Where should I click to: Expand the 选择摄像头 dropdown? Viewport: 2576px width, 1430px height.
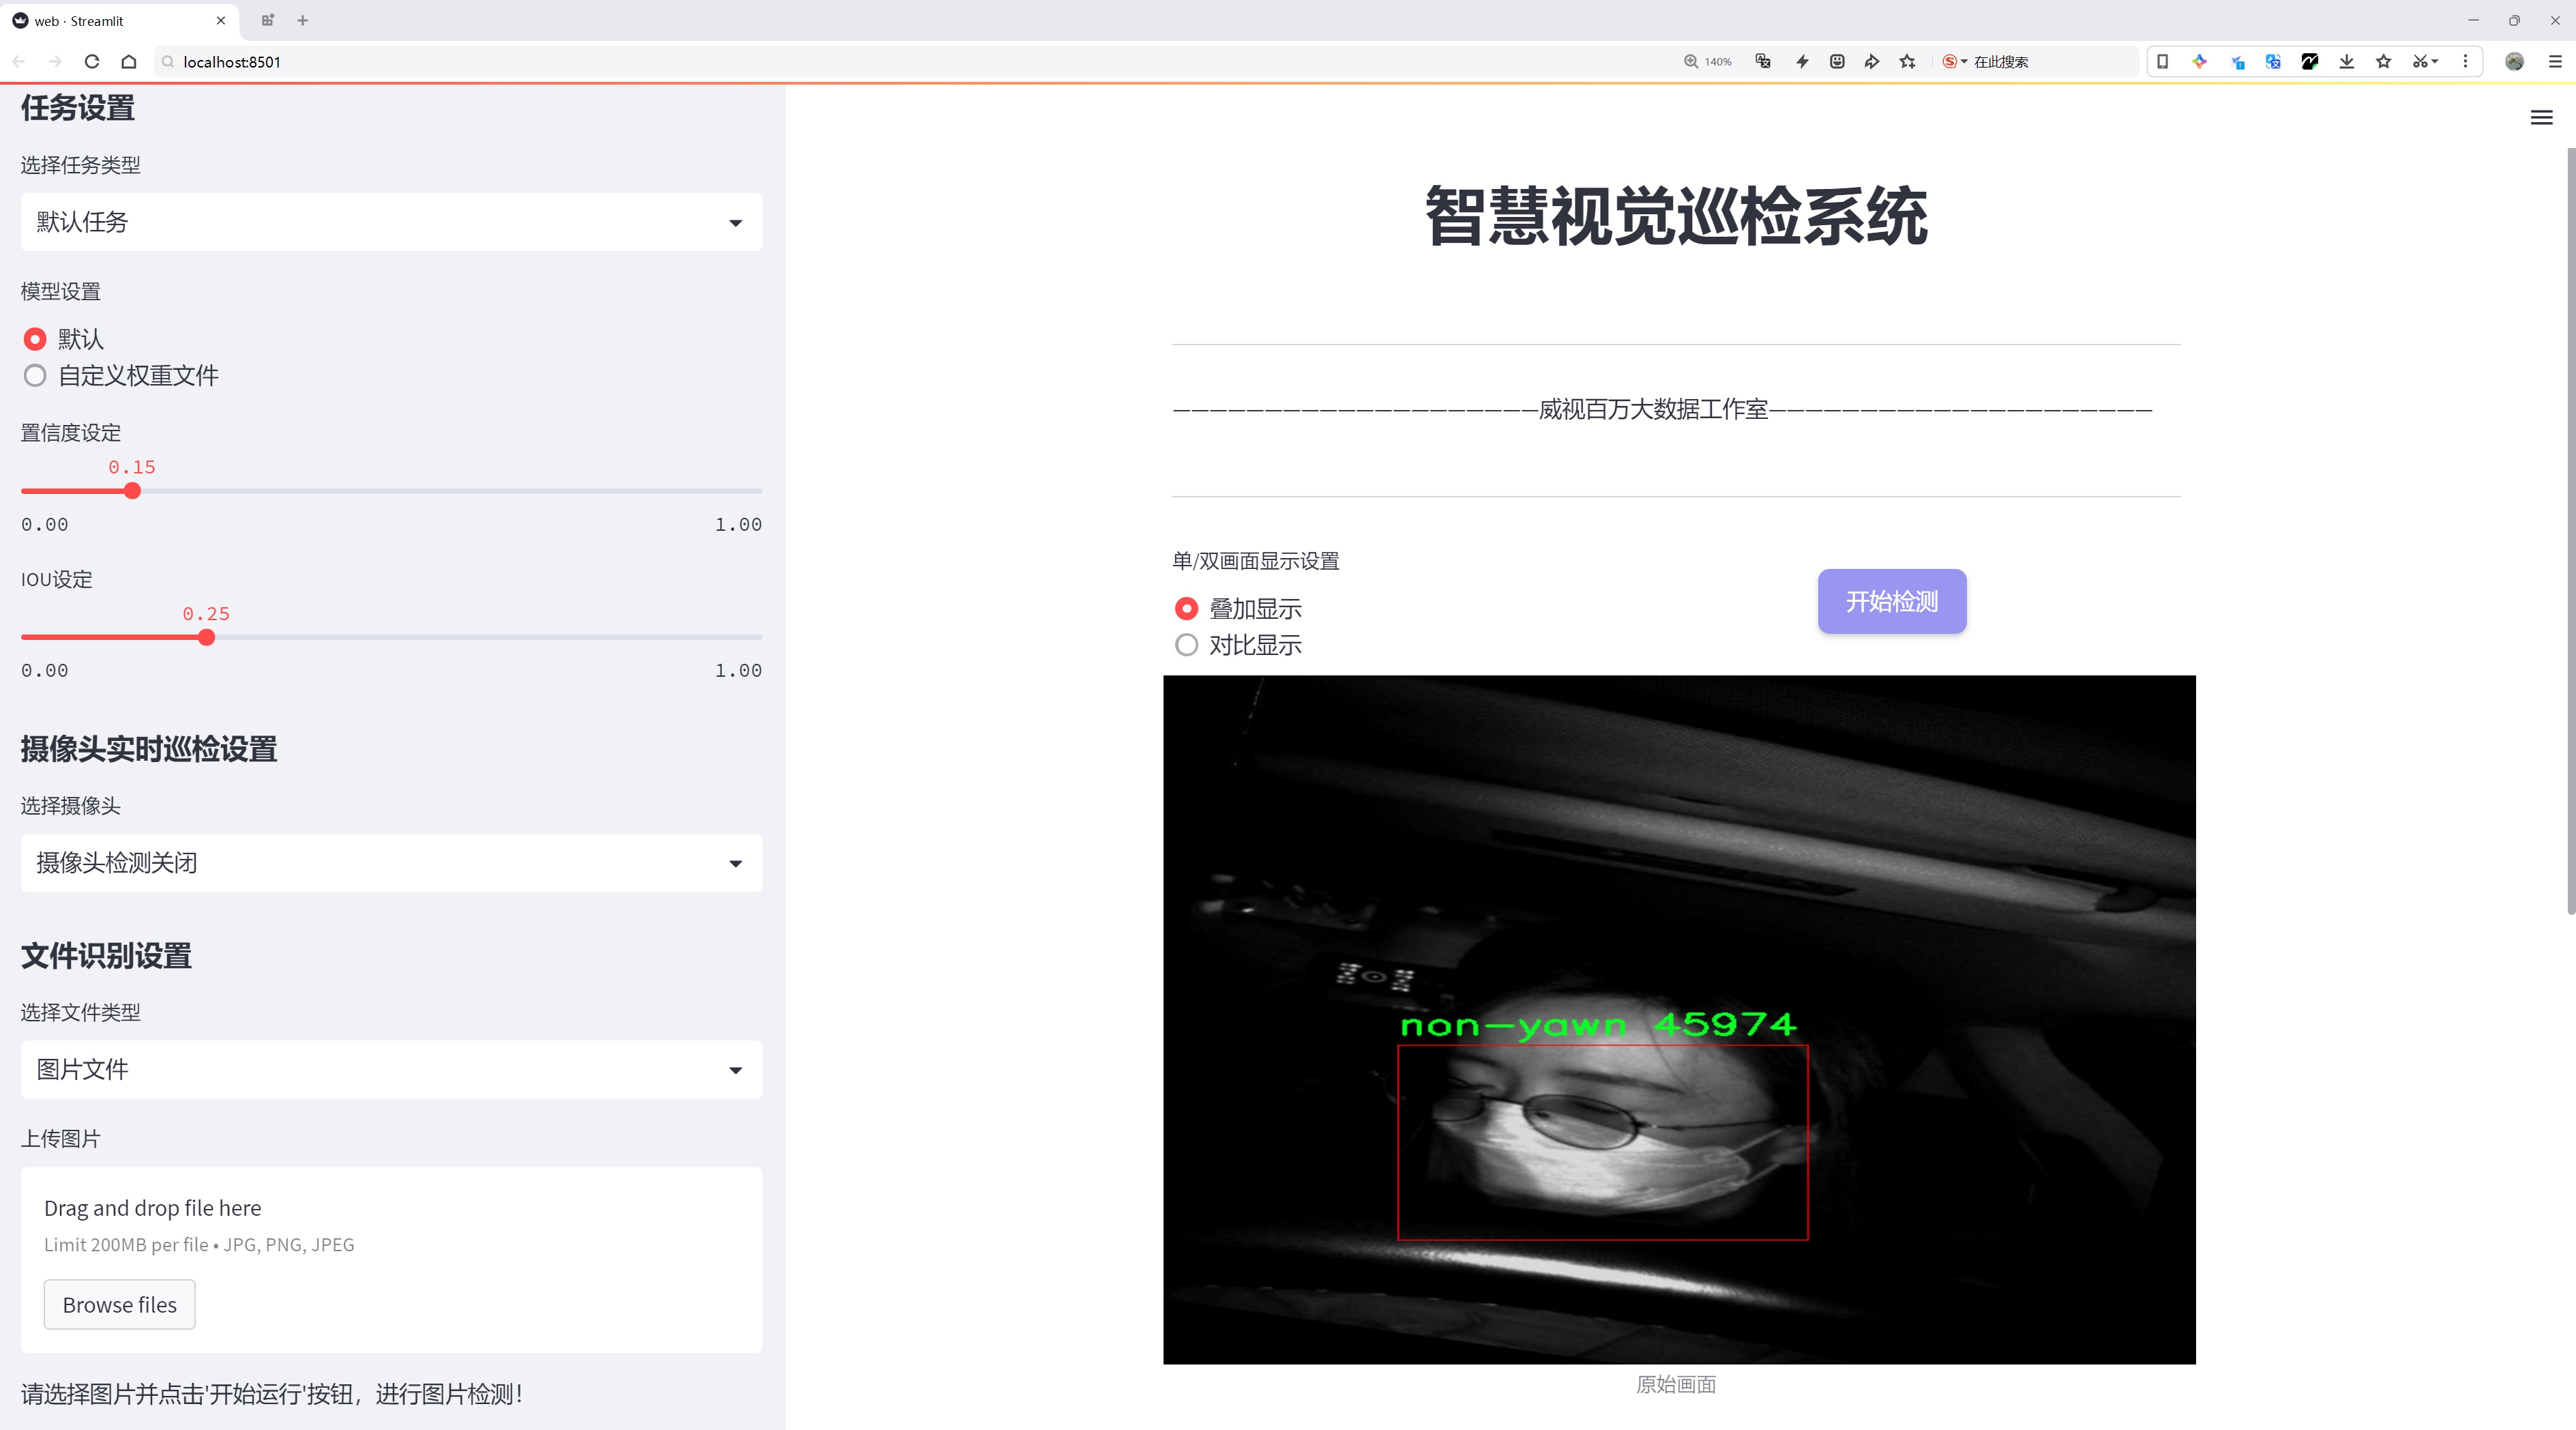point(391,863)
